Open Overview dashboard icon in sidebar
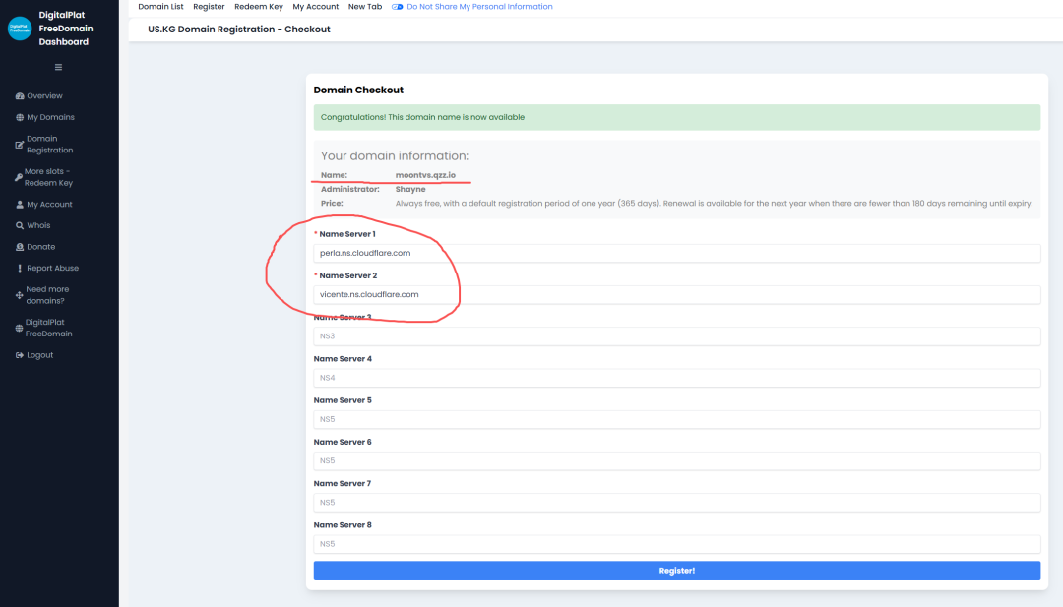This screenshot has width=1063, height=607. 20,96
